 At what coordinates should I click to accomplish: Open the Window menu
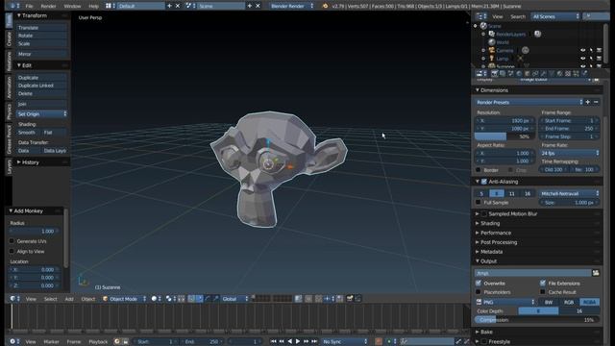point(72,7)
